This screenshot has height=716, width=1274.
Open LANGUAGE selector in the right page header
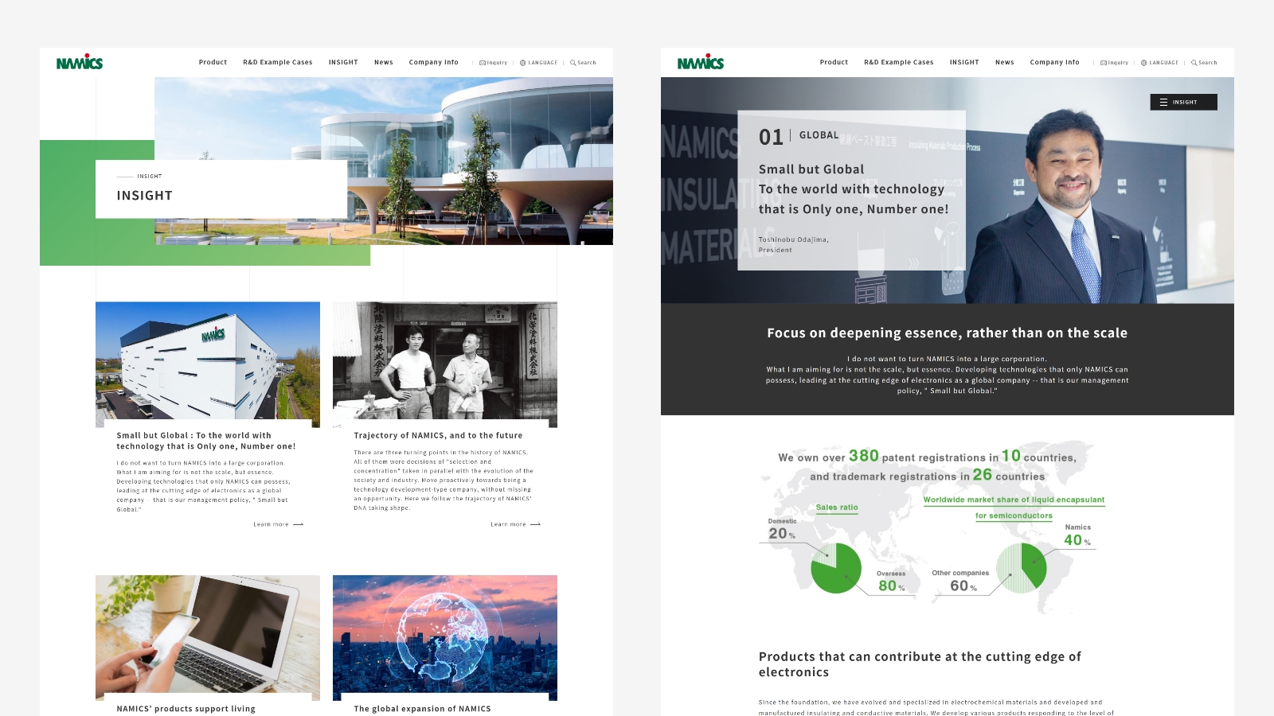(1159, 63)
